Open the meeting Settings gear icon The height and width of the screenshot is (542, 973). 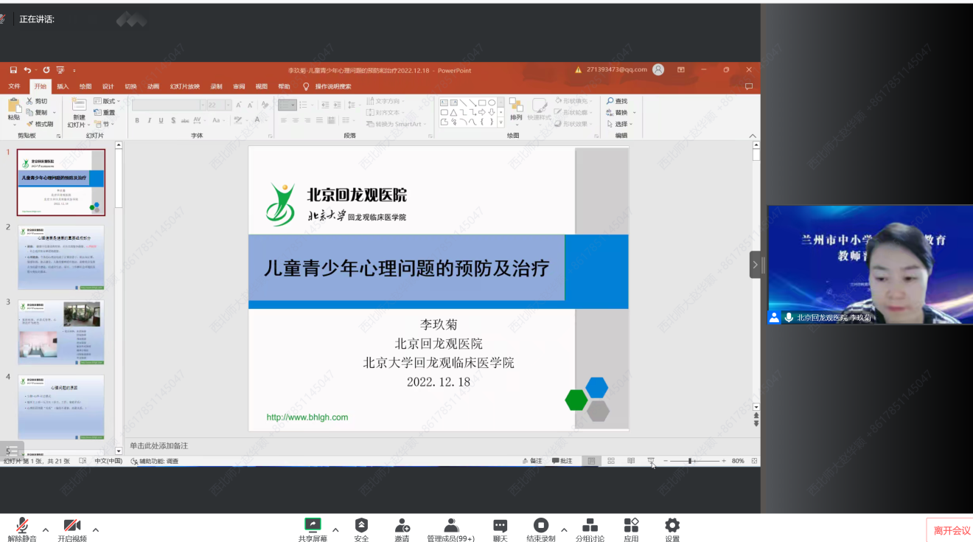(672, 525)
